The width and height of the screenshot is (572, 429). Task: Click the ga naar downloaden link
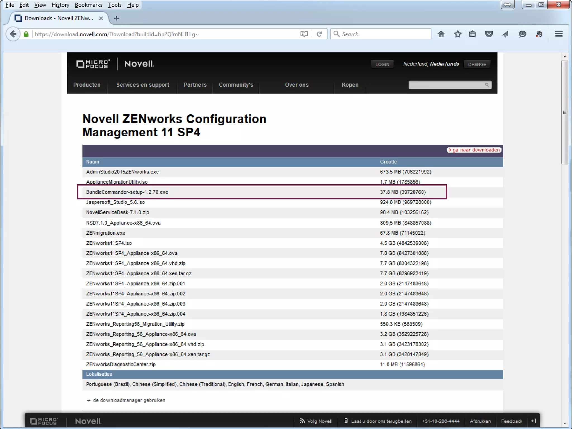click(x=474, y=150)
